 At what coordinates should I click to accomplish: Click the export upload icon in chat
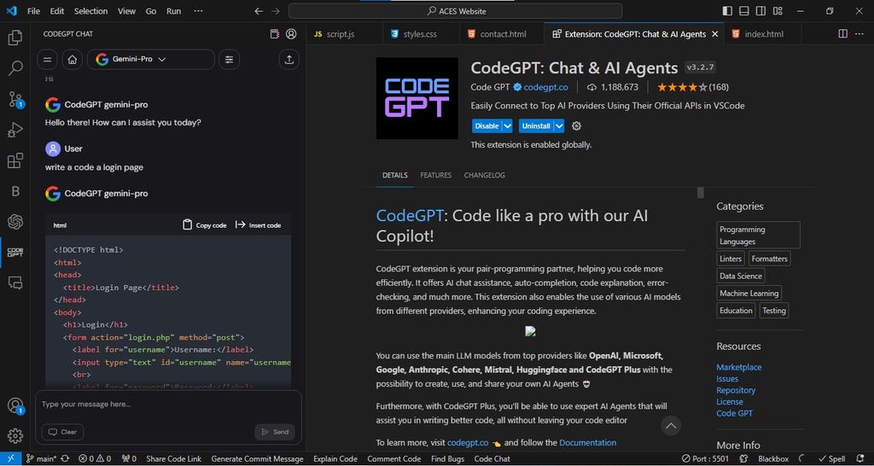288,60
